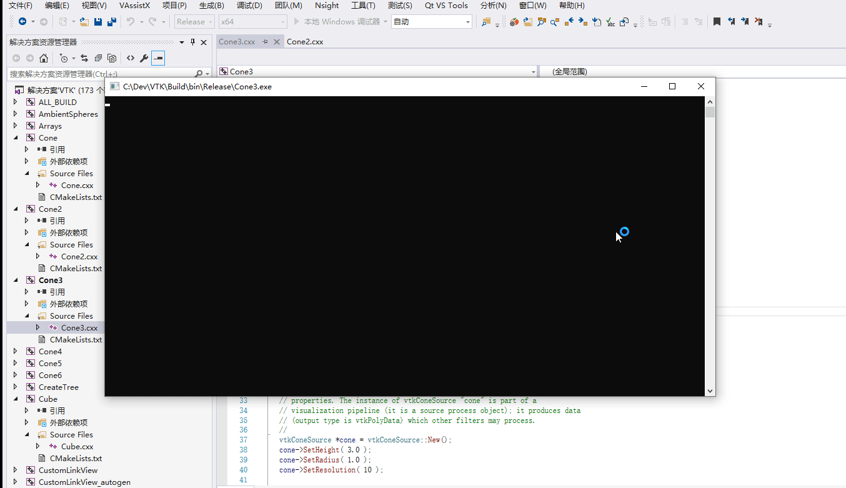
Task: Click the Open File folder icon
Action: click(83, 21)
